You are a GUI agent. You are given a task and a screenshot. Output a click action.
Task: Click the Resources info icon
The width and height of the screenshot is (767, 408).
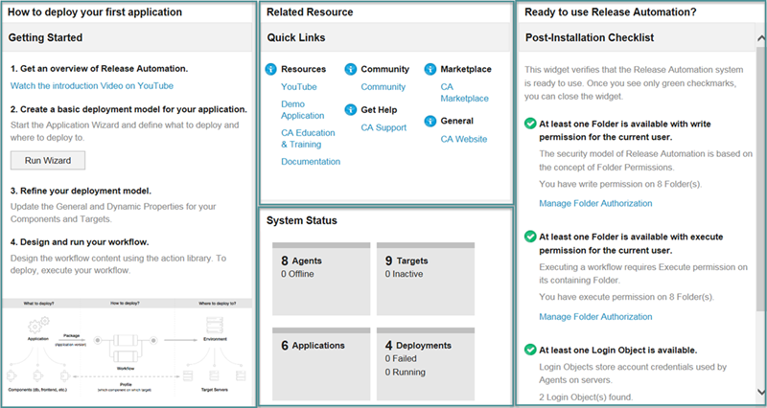(270, 70)
